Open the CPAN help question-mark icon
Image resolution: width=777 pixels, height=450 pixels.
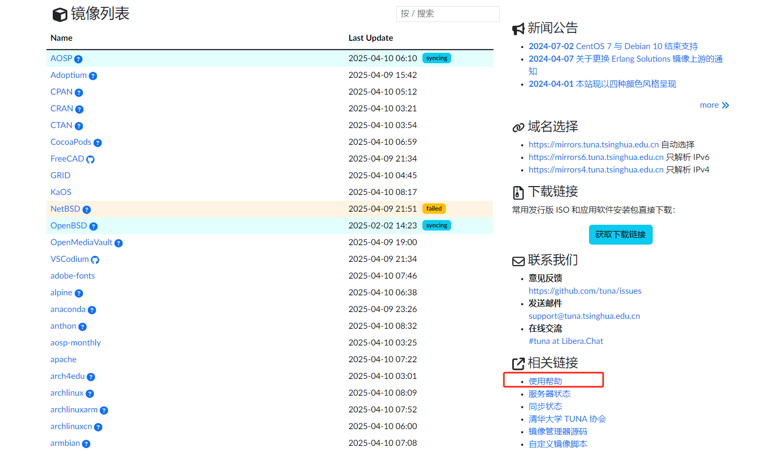click(79, 93)
